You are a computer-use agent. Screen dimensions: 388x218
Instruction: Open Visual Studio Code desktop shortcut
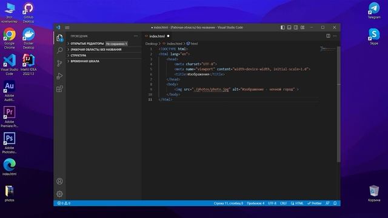point(10,65)
